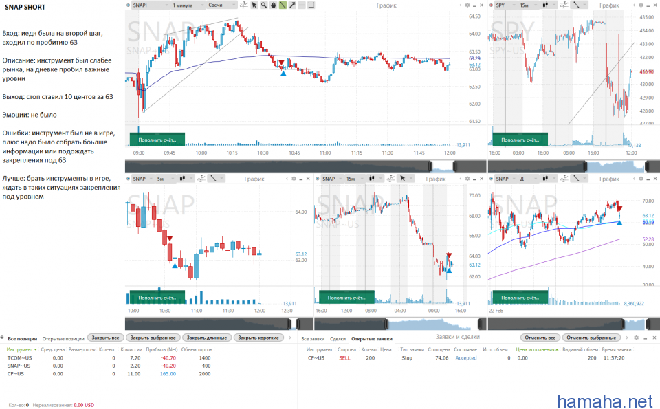Open settings gear of the SPY chart

coord(641,5)
